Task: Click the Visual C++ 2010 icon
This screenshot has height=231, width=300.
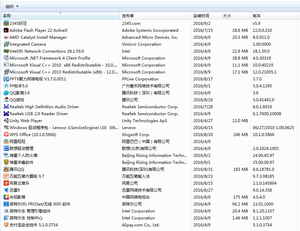Action: point(6,65)
